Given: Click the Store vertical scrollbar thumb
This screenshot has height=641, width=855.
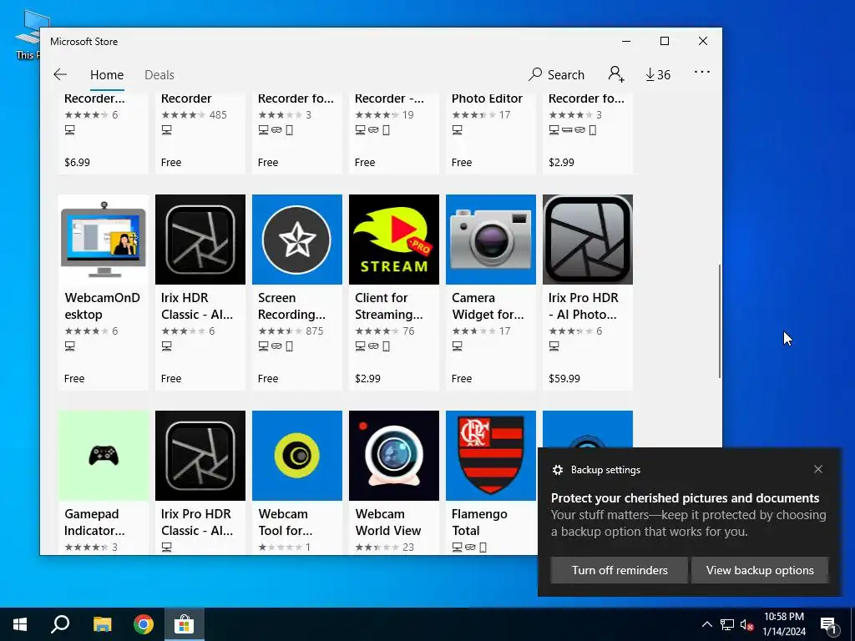Looking at the screenshot, I should [x=719, y=321].
